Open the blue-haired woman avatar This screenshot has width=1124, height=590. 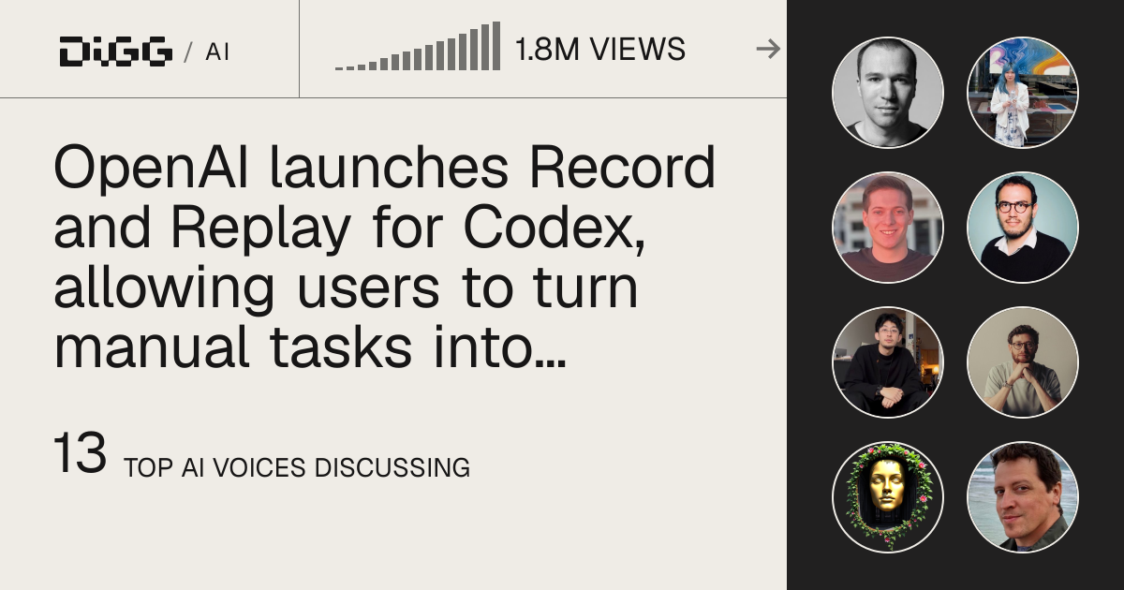tap(1023, 93)
